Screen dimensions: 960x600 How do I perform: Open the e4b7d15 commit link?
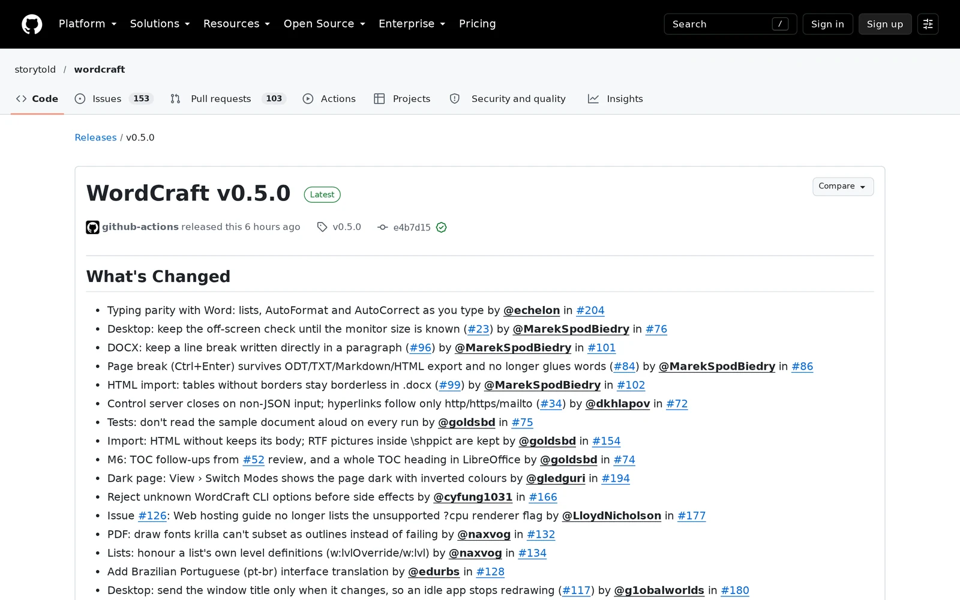coord(412,227)
